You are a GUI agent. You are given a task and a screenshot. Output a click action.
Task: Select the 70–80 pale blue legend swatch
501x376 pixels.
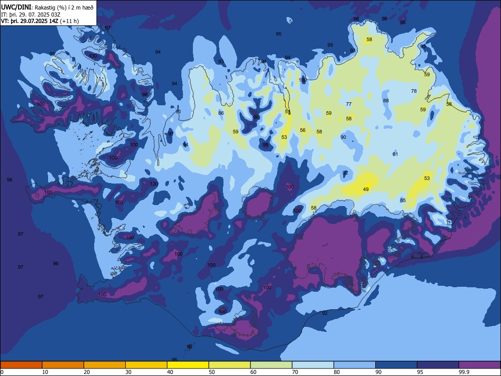coord(313,365)
